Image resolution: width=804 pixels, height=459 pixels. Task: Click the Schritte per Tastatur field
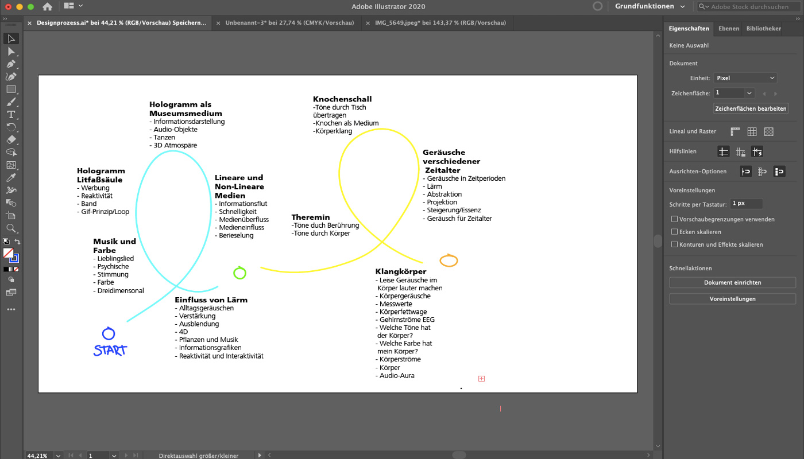tap(747, 204)
